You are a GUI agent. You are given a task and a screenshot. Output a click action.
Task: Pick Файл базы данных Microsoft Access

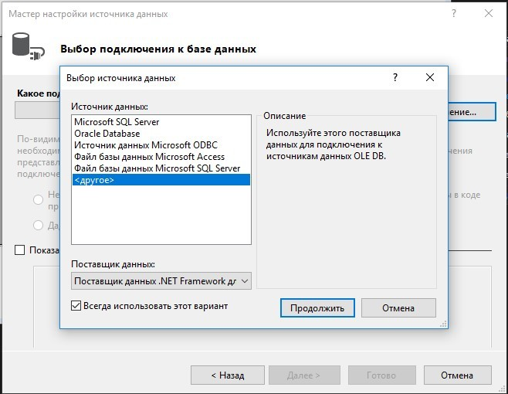tap(161, 157)
